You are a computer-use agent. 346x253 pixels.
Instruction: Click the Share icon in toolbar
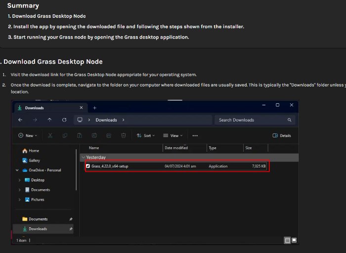[109, 135]
